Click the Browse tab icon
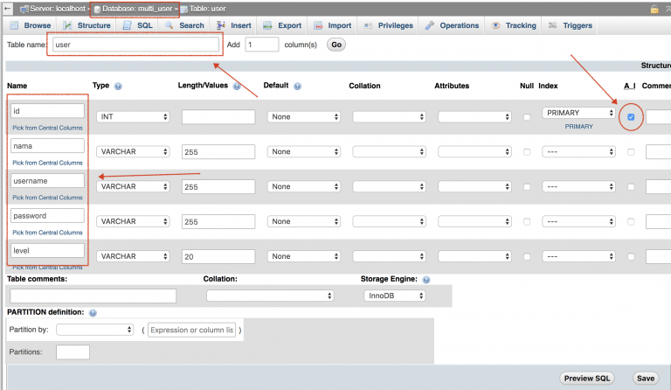The width and height of the screenshot is (671, 390). click(14, 25)
